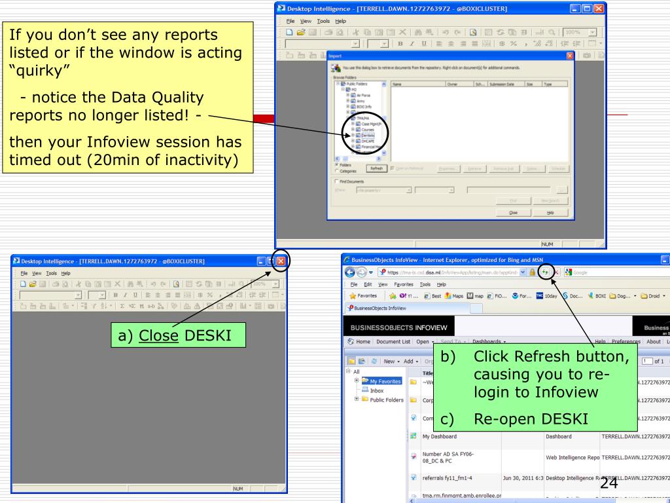Select the Inbox item in the InfoView tree
The image size is (670, 503).
coord(377,390)
